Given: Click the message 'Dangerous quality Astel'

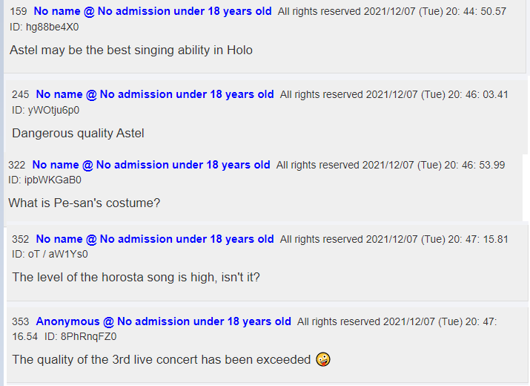Looking at the screenshot, I should pyautogui.click(x=78, y=133).
